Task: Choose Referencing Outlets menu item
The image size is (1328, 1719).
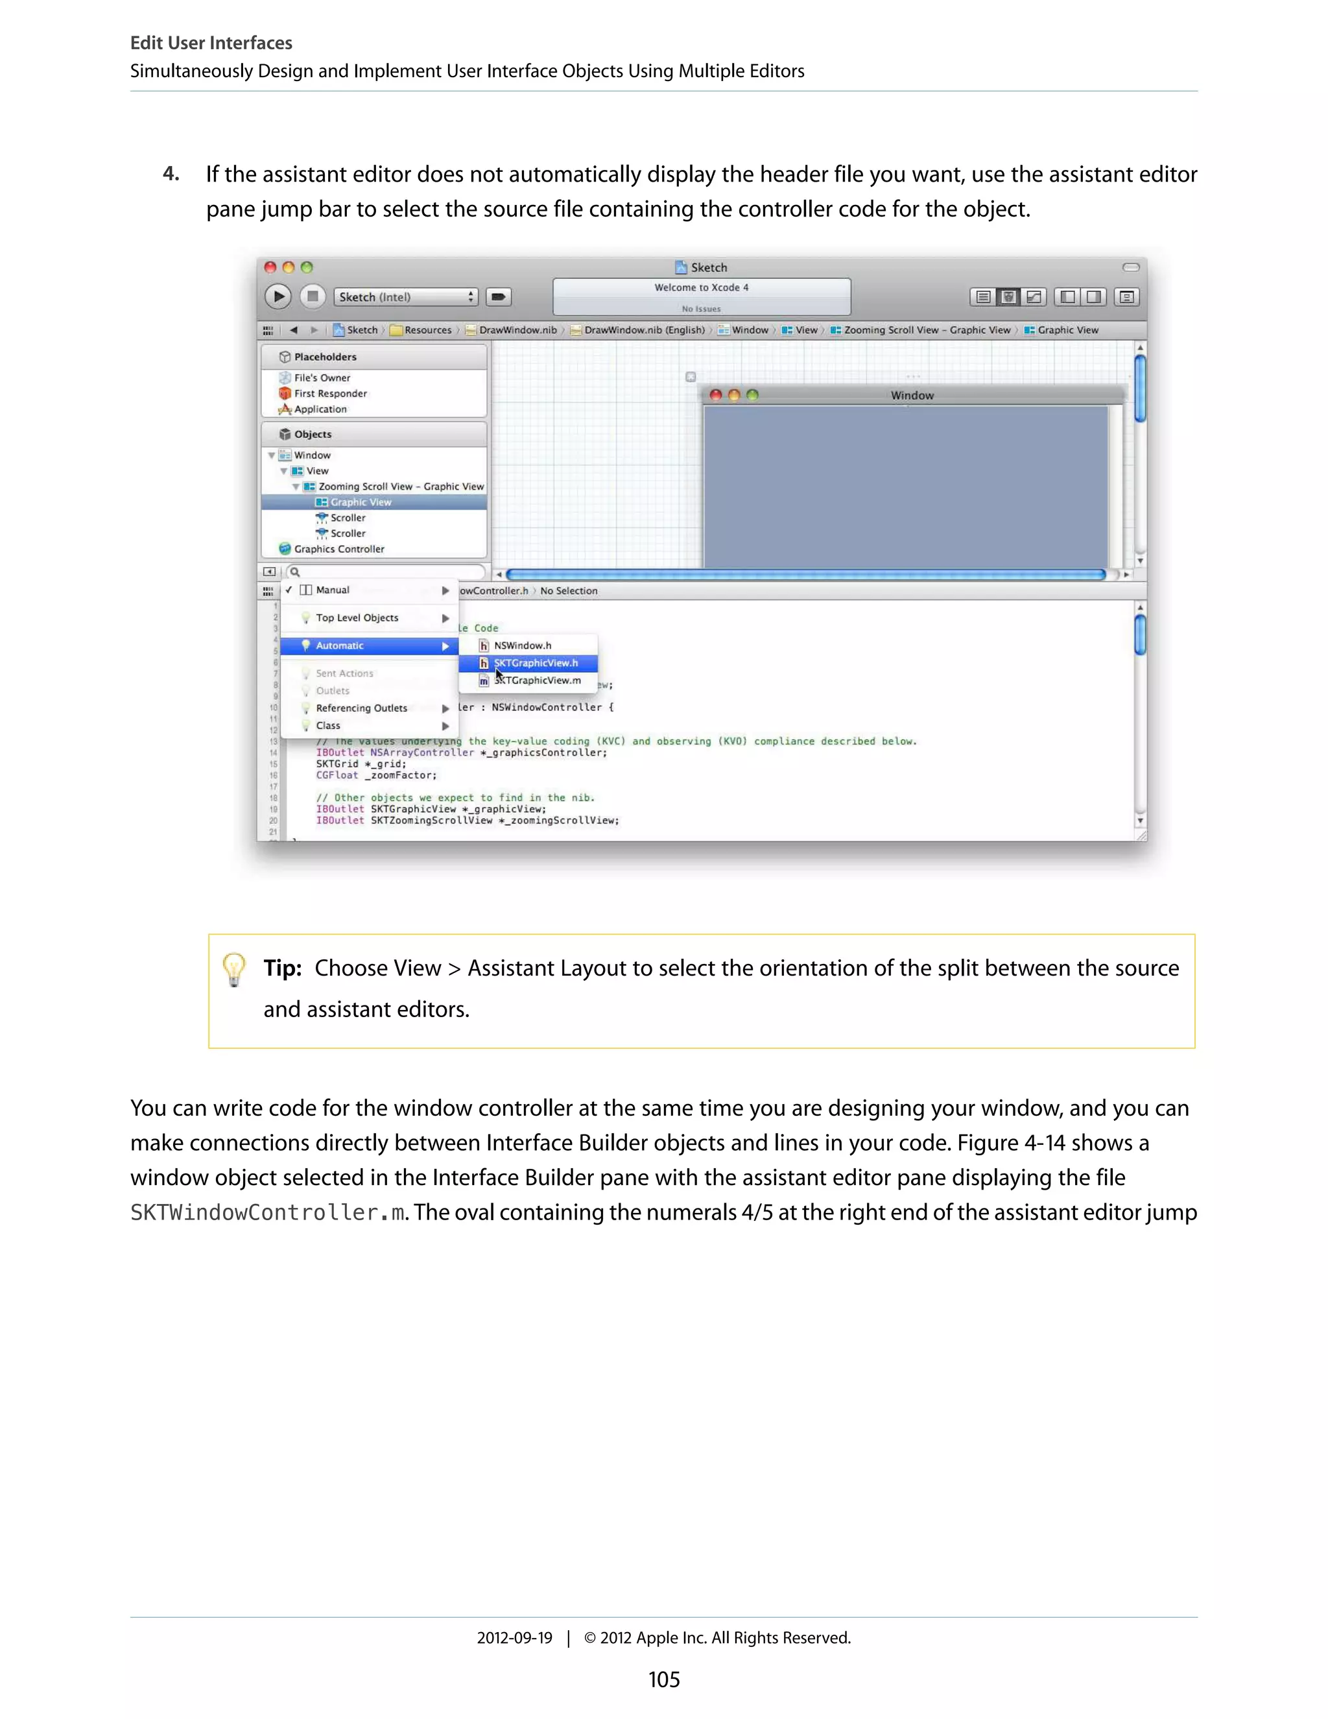Action: pos(368,708)
